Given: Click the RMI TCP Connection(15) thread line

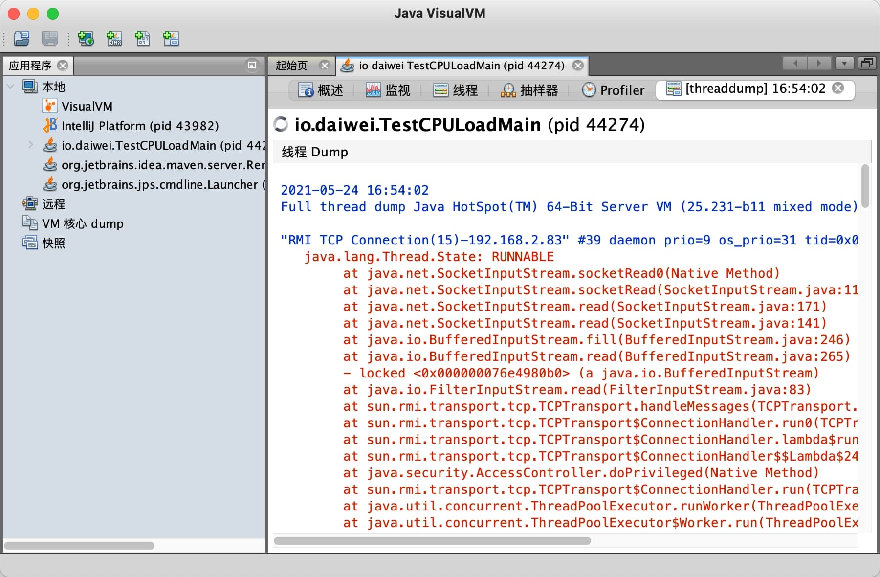Looking at the screenshot, I should tap(569, 240).
